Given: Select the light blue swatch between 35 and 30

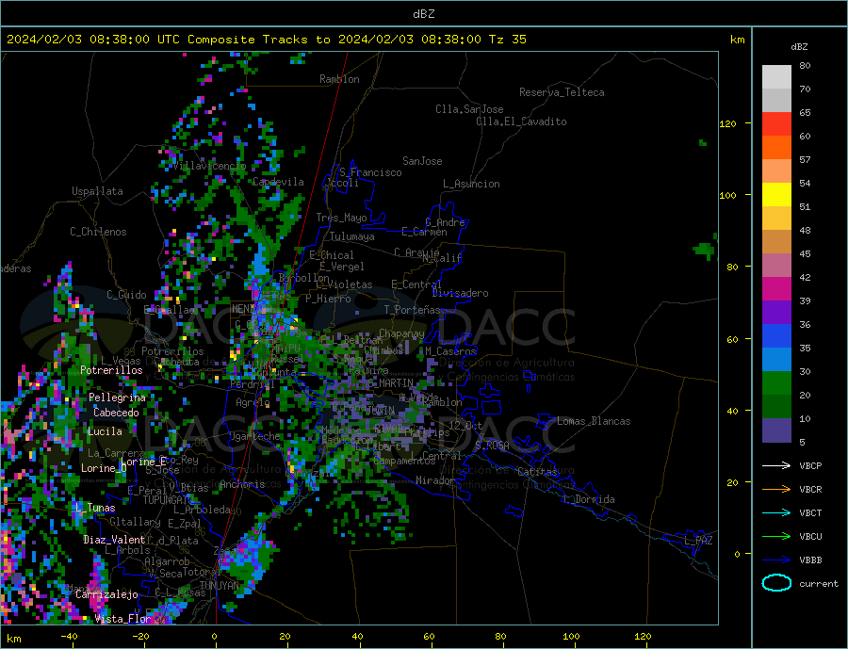Looking at the screenshot, I should (776, 360).
